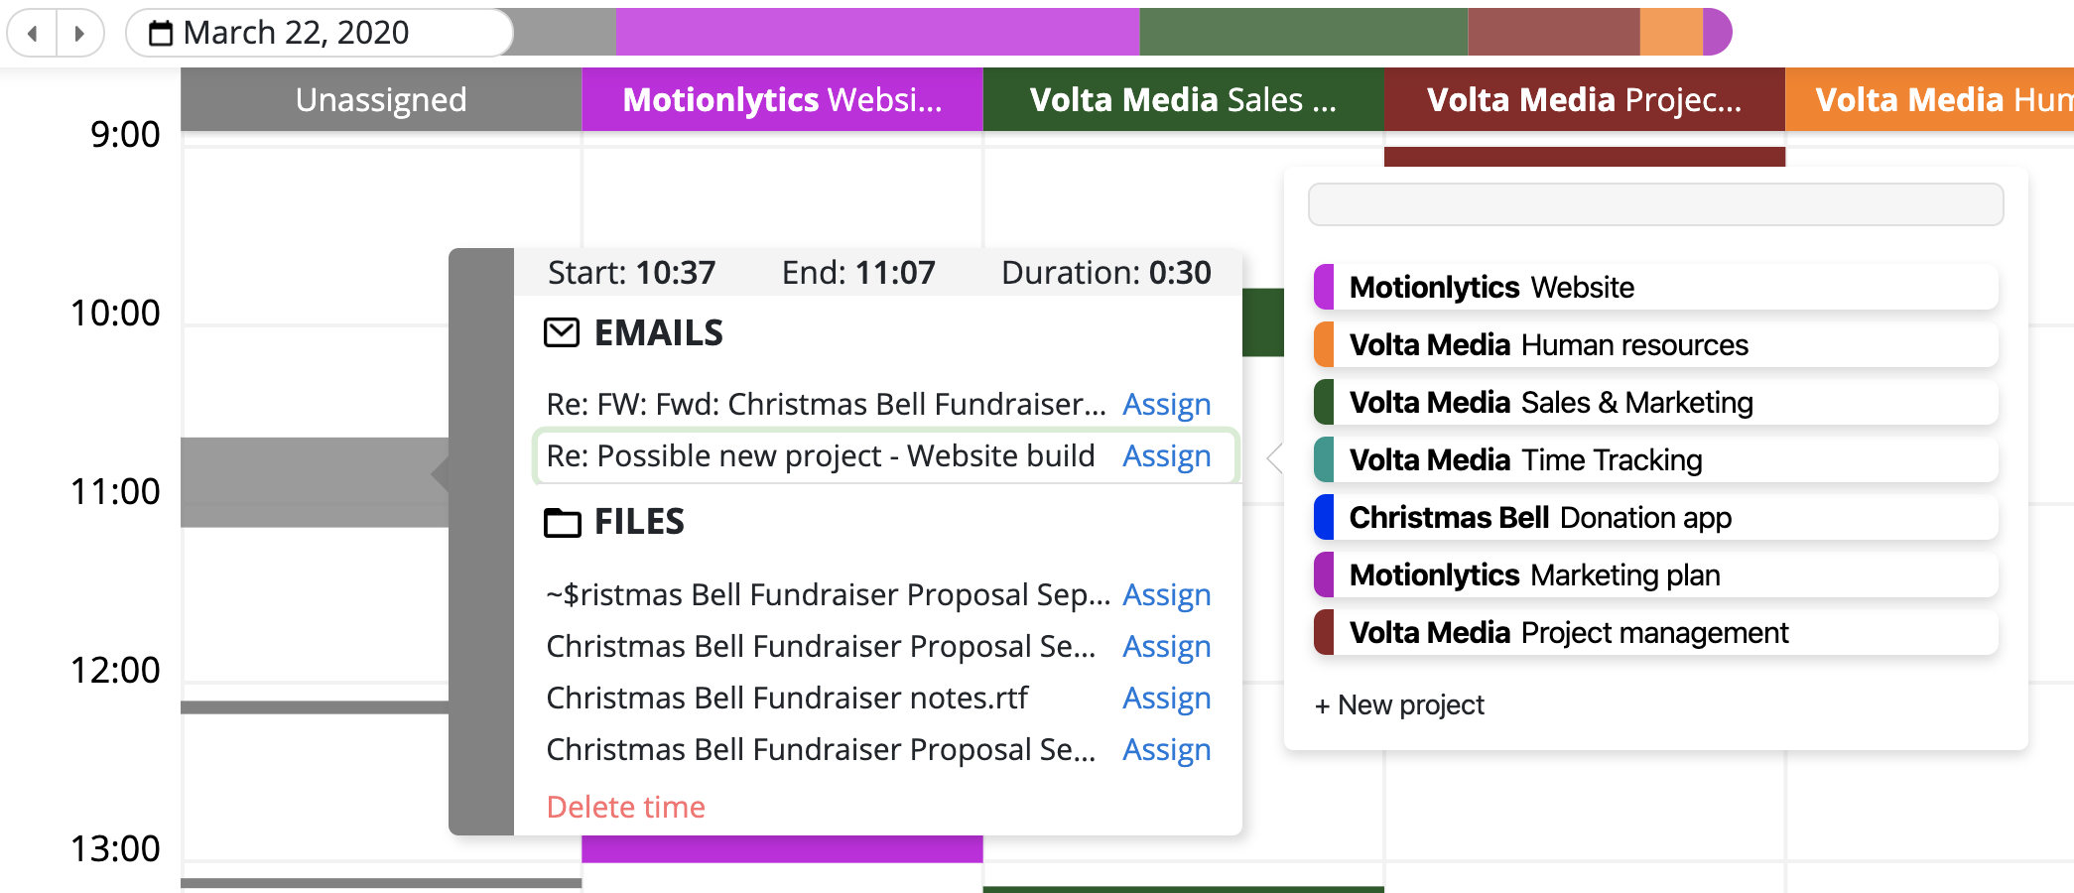Click the Duration: 0:30 value

(x=1179, y=272)
